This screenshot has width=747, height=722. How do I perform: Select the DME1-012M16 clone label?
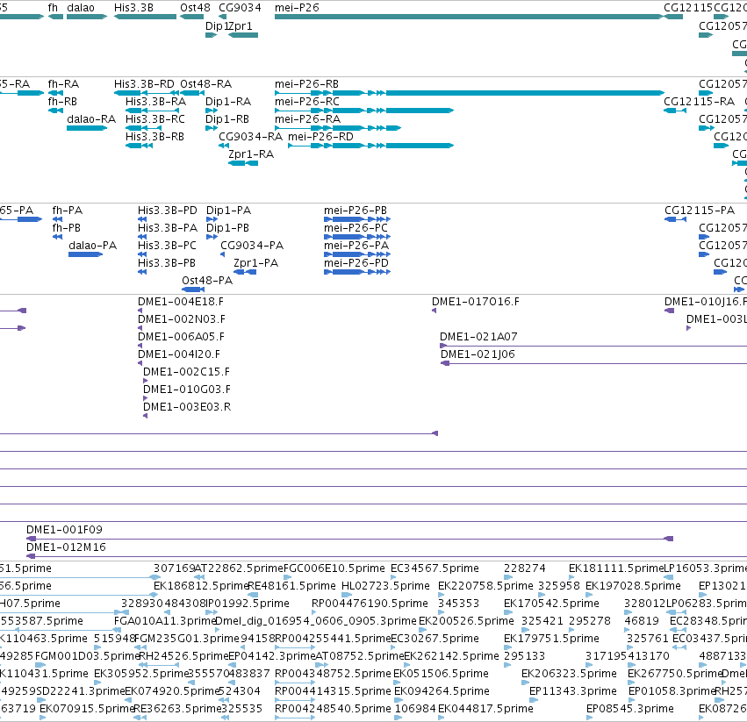(x=66, y=547)
